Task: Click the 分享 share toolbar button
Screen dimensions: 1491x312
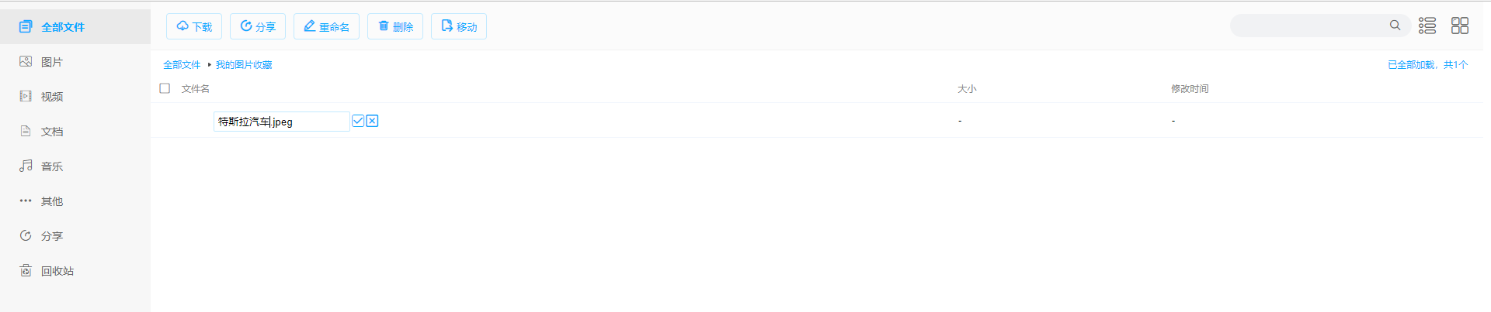Action: click(x=258, y=26)
